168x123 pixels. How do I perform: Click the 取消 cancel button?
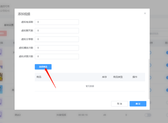pos(120,104)
